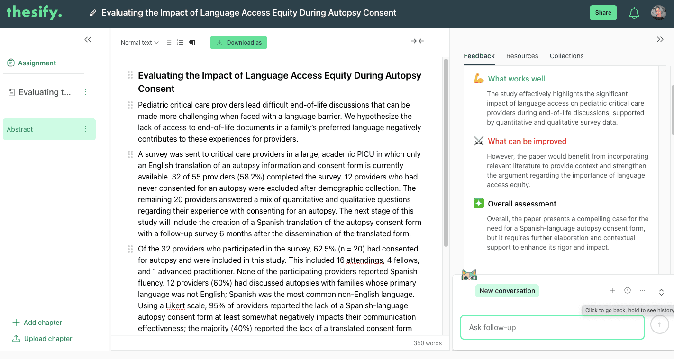Image resolution: width=674 pixels, height=359 pixels.
Task: Switch to the Feedback tab
Action: click(479, 56)
